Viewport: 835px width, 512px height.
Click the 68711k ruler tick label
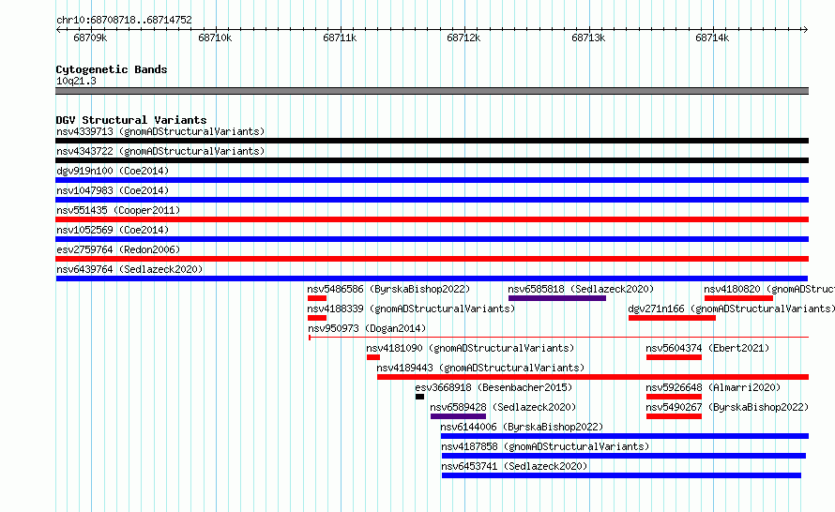[x=340, y=38]
